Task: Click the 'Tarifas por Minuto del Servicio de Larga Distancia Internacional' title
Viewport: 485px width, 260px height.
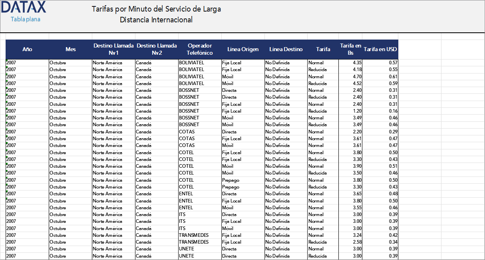Action: (x=156, y=14)
